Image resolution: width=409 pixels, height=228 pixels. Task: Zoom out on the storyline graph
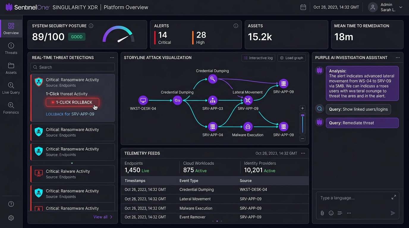pyautogui.click(x=303, y=138)
